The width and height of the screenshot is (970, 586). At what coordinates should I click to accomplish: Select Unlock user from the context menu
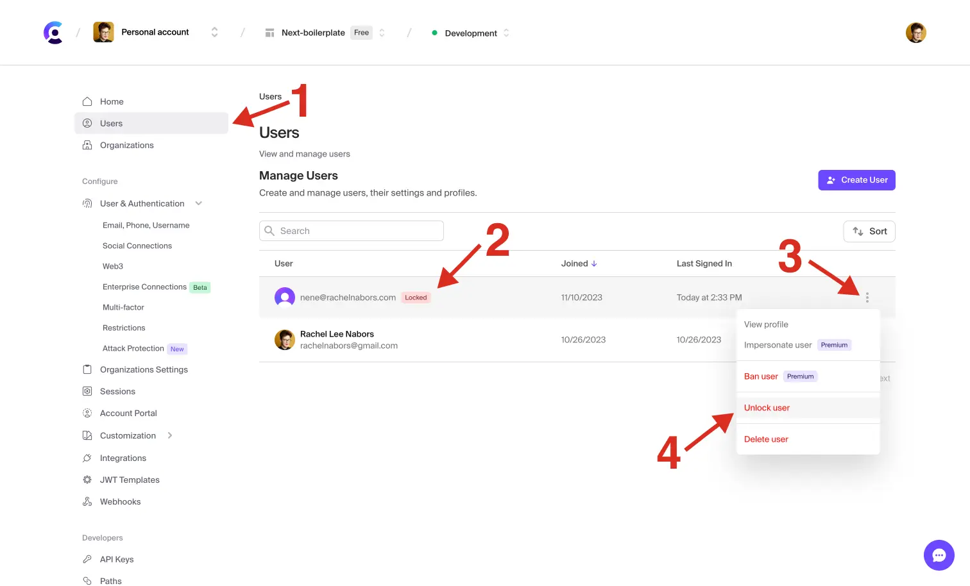(767, 408)
